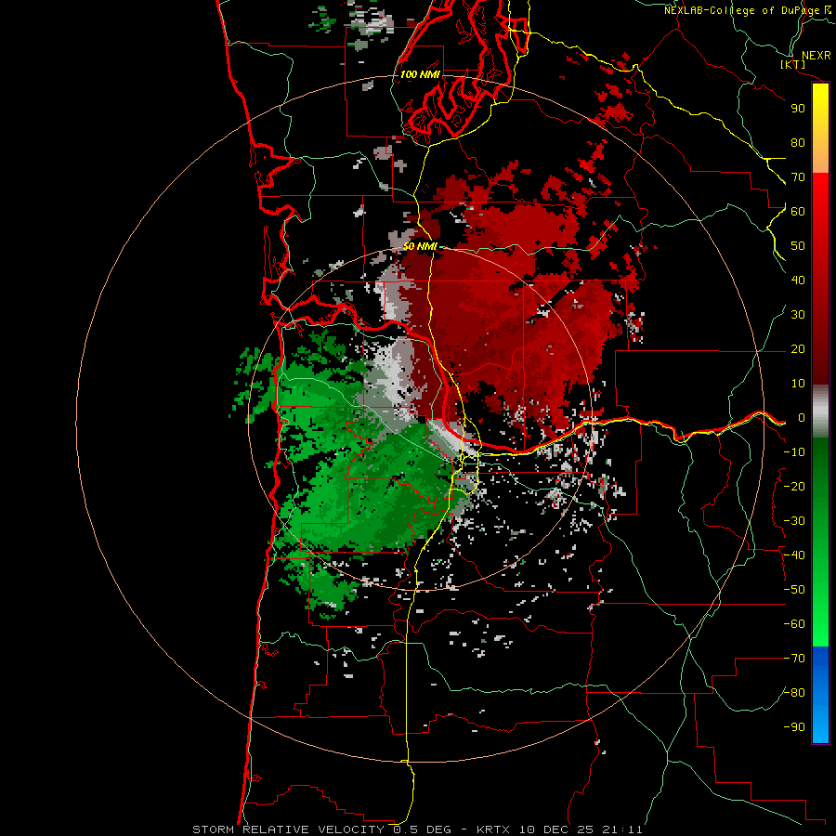Click the STORM RELATIVE VELOCITY caption text
This screenshot has height=836, width=836.
point(288,829)
